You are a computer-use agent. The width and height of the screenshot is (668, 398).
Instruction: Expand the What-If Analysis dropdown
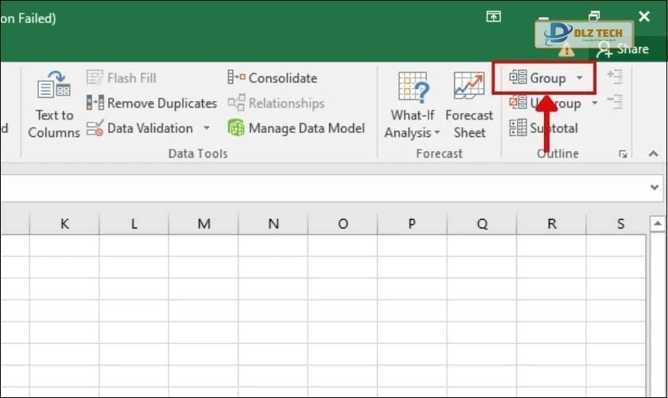click(437, 133)
